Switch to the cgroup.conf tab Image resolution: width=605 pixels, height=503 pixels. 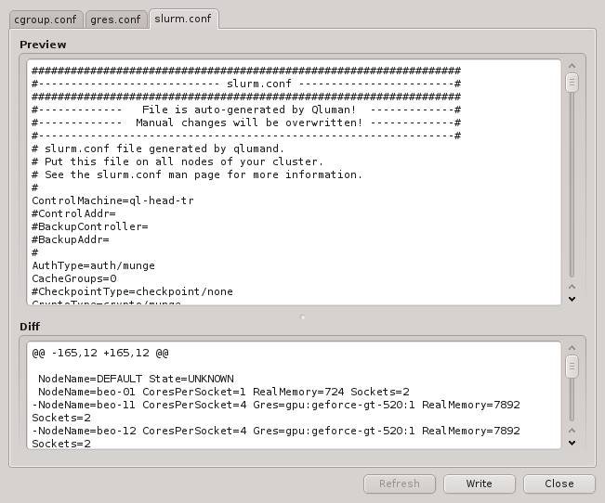tap(46, 19)
